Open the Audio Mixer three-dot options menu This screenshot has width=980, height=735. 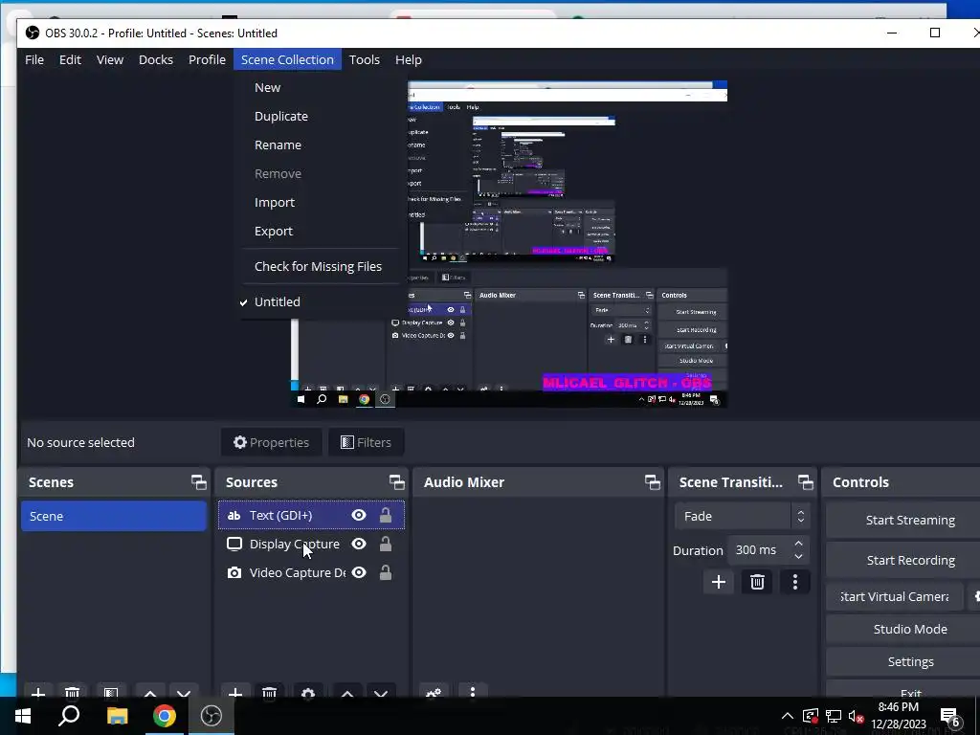tap(473, 692)
